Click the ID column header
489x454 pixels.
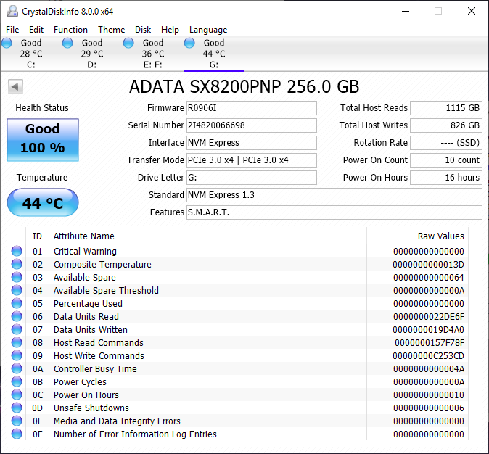(37, 236)
